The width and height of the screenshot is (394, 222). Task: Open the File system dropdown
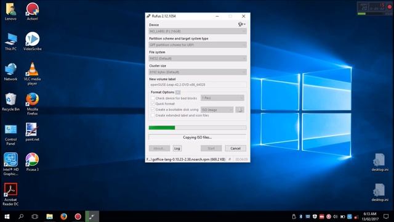(198, 59)
